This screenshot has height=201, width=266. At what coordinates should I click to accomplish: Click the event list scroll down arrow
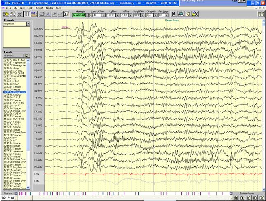pos(28,187)
